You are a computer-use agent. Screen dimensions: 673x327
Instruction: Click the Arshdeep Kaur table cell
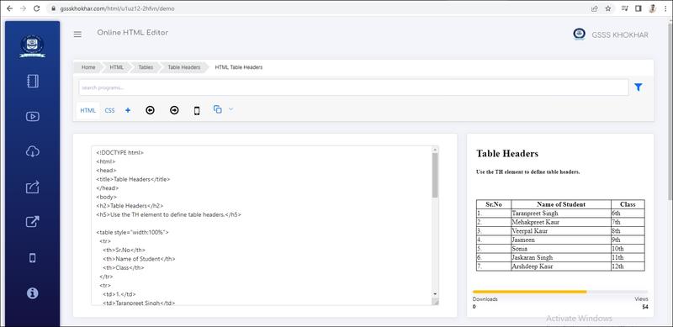coord(561,266)
